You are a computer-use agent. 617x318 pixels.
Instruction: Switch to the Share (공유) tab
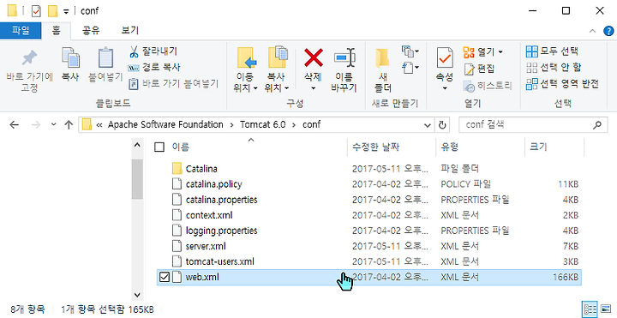point(91,30)
